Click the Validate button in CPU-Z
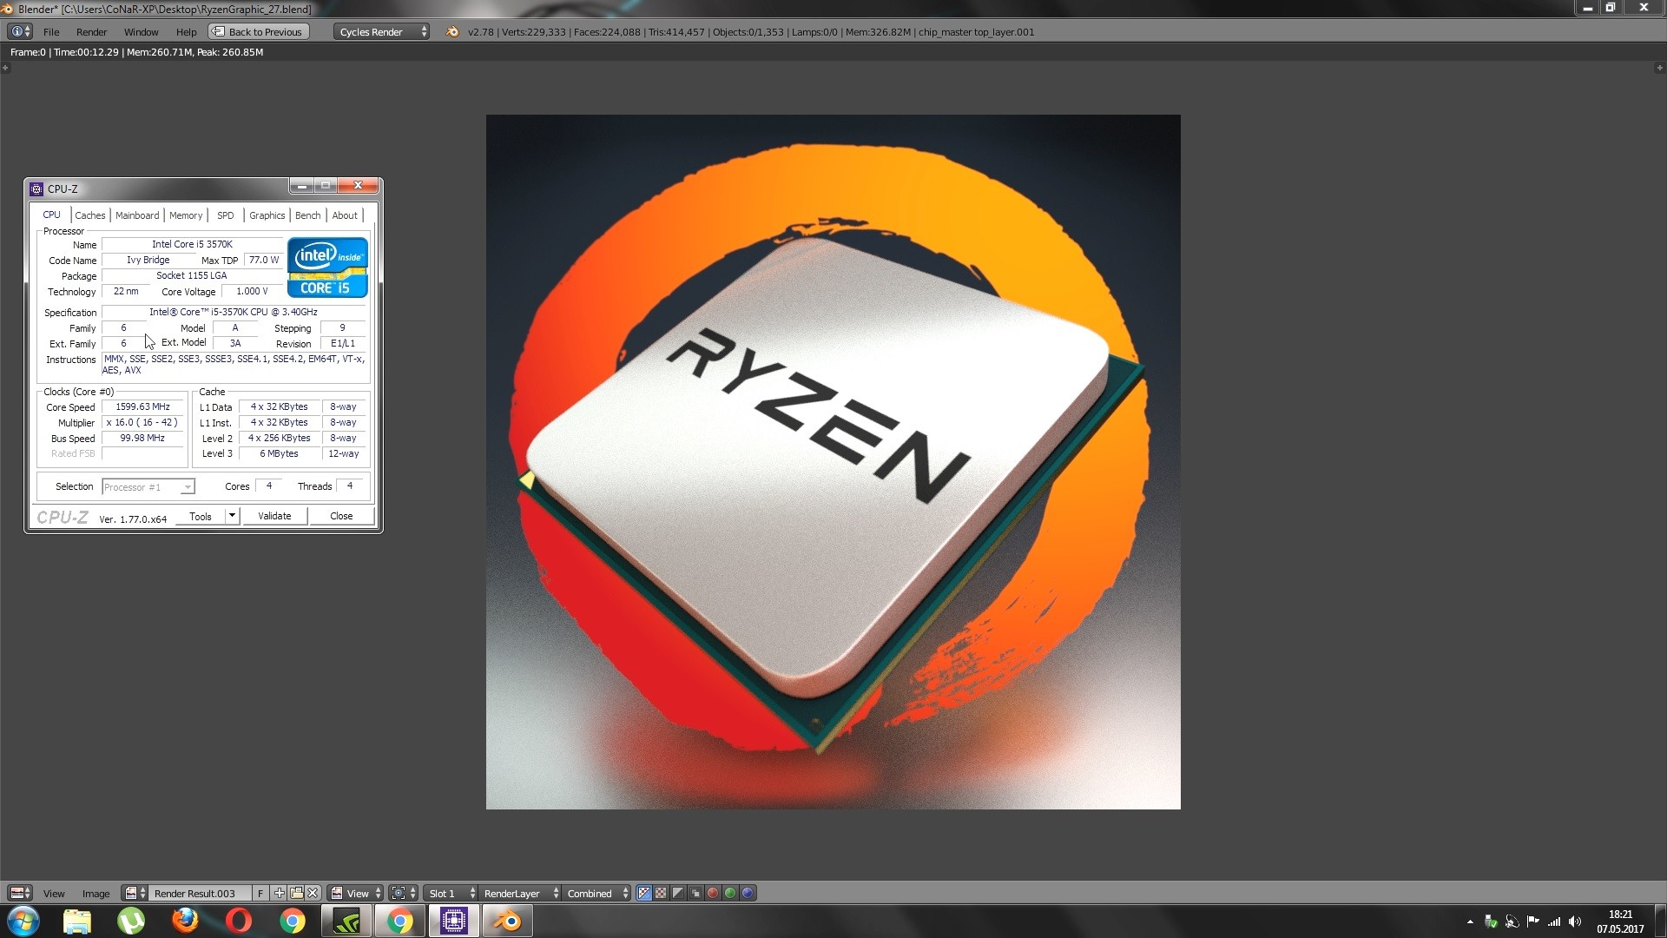The image size is (1667, 938). click(274, 516)
